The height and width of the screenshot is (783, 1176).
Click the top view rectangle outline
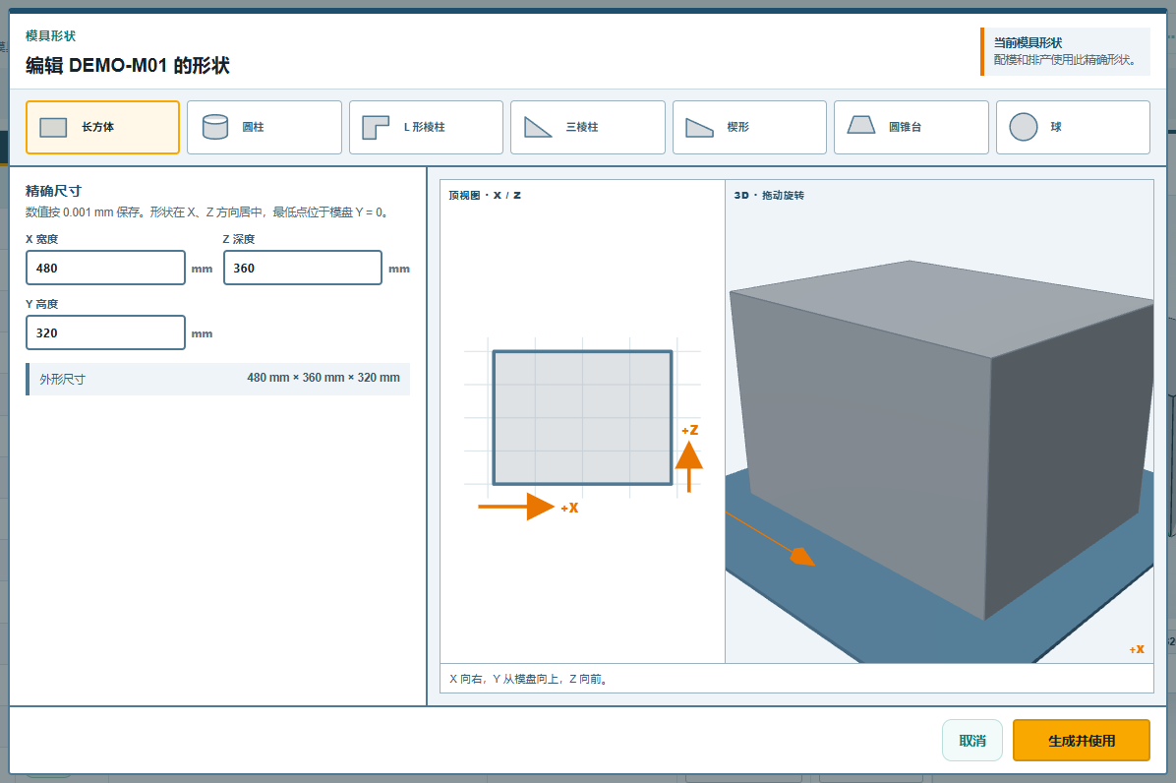point(582,418)
